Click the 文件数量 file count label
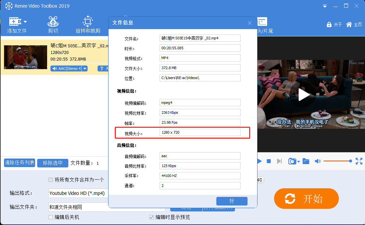 (x=82, y=163)
